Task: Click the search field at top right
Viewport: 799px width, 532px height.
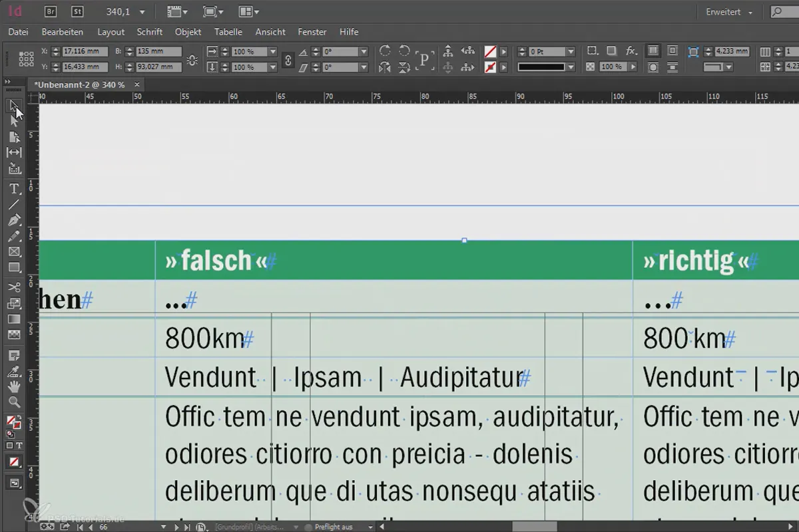Action: (786, 12)
